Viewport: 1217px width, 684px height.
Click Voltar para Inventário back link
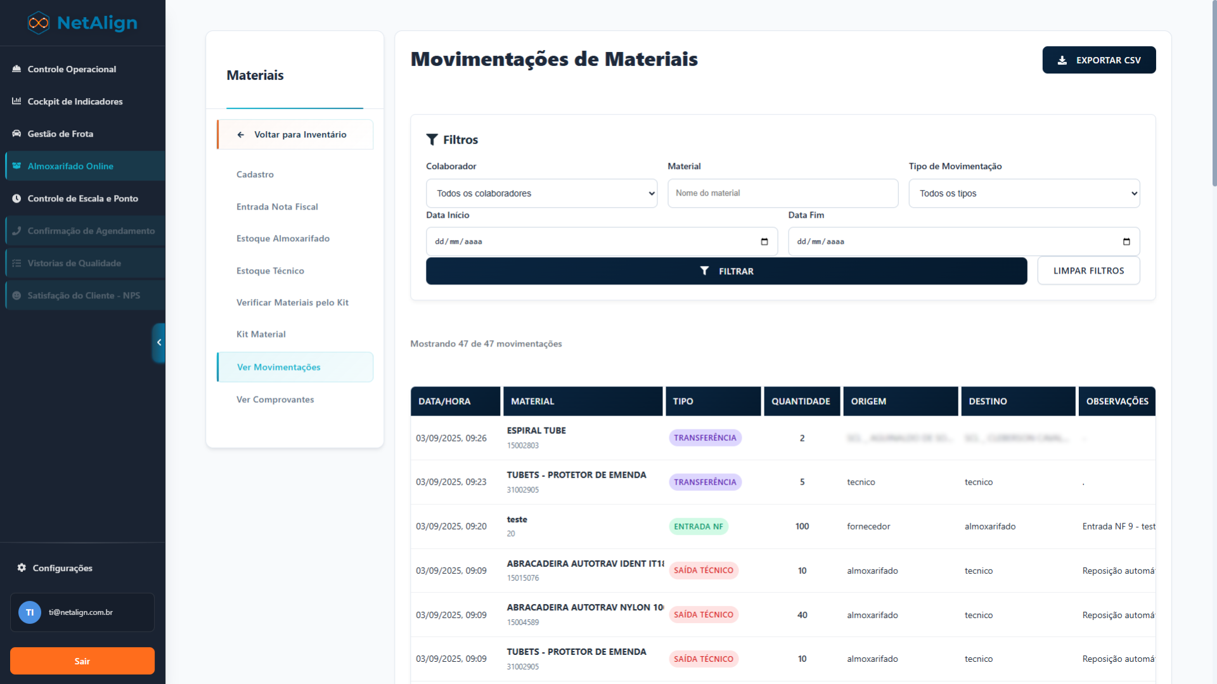tap(295, 134)
